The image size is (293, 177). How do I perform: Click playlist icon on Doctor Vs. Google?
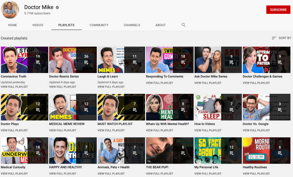pos(280,110)
